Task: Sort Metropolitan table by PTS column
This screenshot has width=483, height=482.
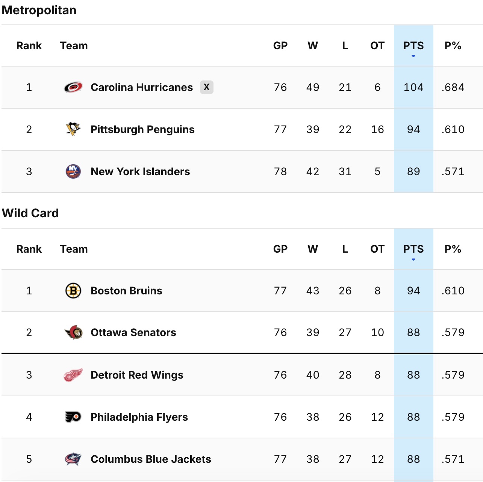Action: [x=413, y=46]
